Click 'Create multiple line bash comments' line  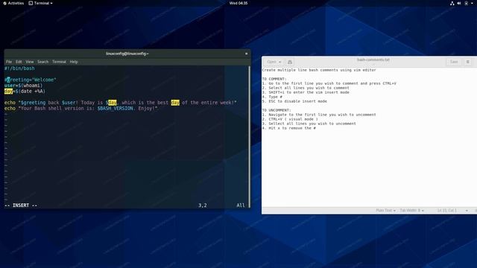319,70
